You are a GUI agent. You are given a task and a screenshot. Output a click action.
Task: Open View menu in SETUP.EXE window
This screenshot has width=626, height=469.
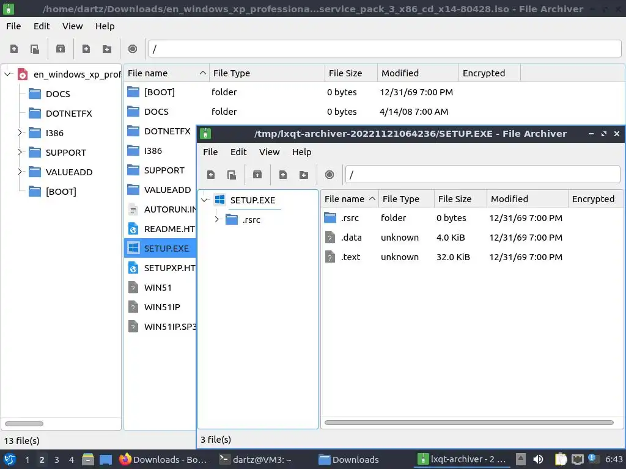click(x=269, y=152)
